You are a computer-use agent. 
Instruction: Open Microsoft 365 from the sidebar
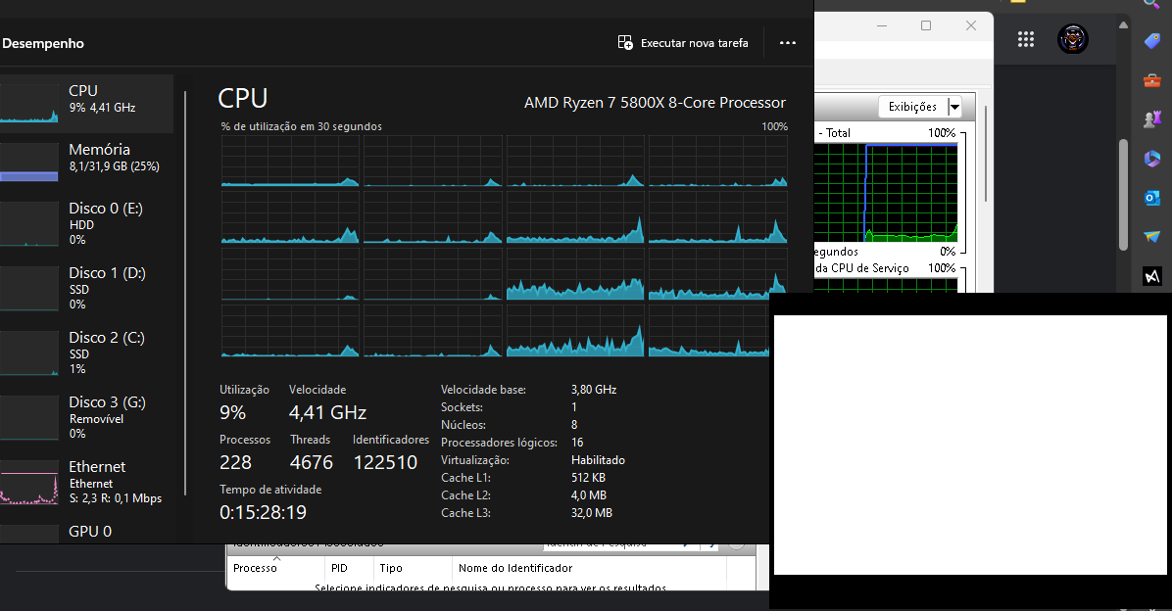(1152, 158)
